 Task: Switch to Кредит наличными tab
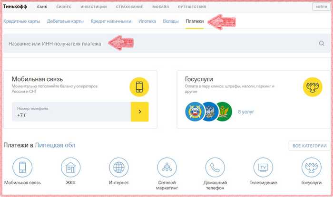(x=111, y=21)
